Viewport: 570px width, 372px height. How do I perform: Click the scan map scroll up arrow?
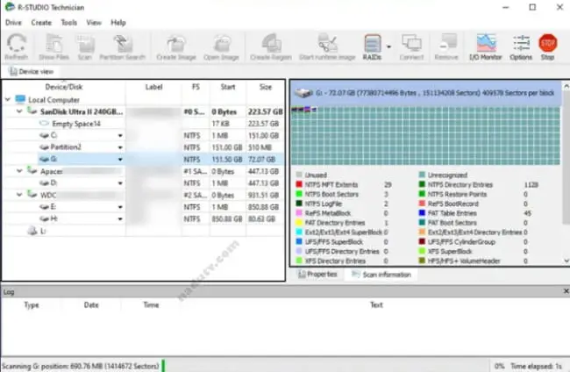coord(566,86)
